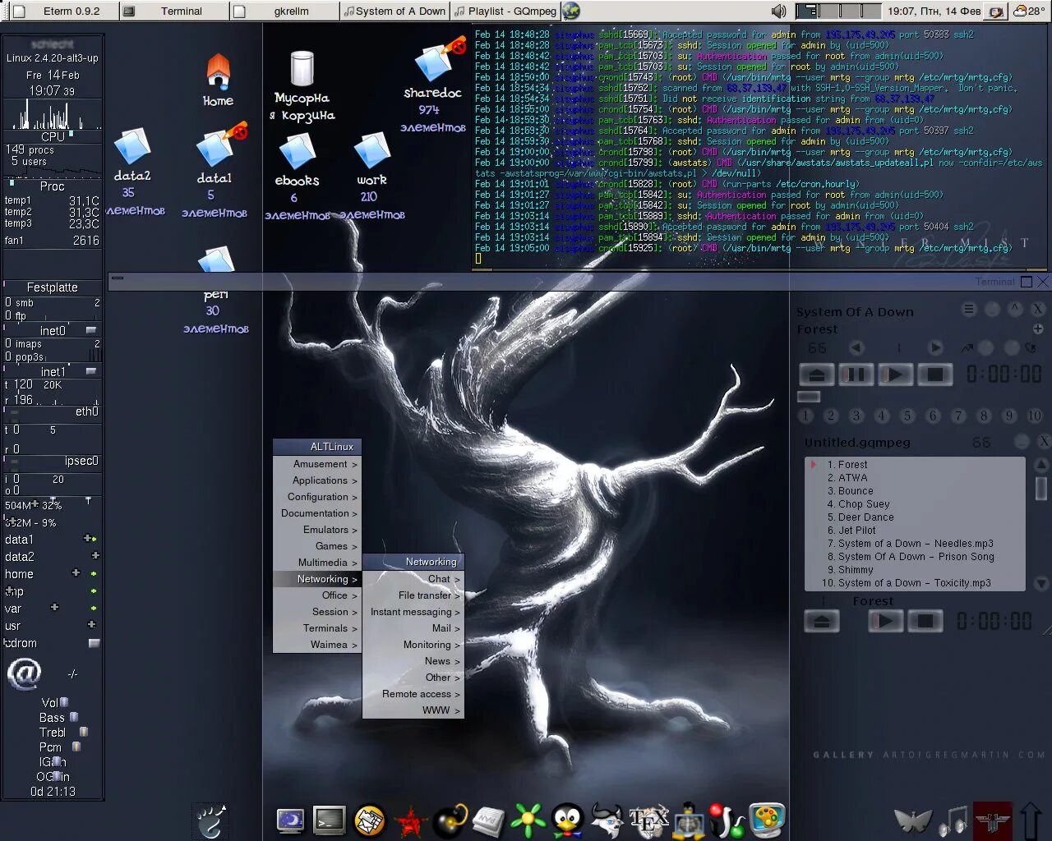
Task: Expand the Configuration submenu
Action: tap(317, 497)
